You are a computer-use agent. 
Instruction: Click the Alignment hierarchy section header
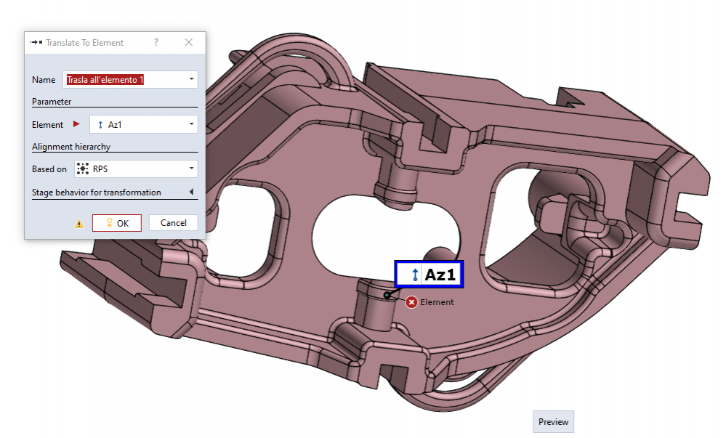[x=71, y=147]
